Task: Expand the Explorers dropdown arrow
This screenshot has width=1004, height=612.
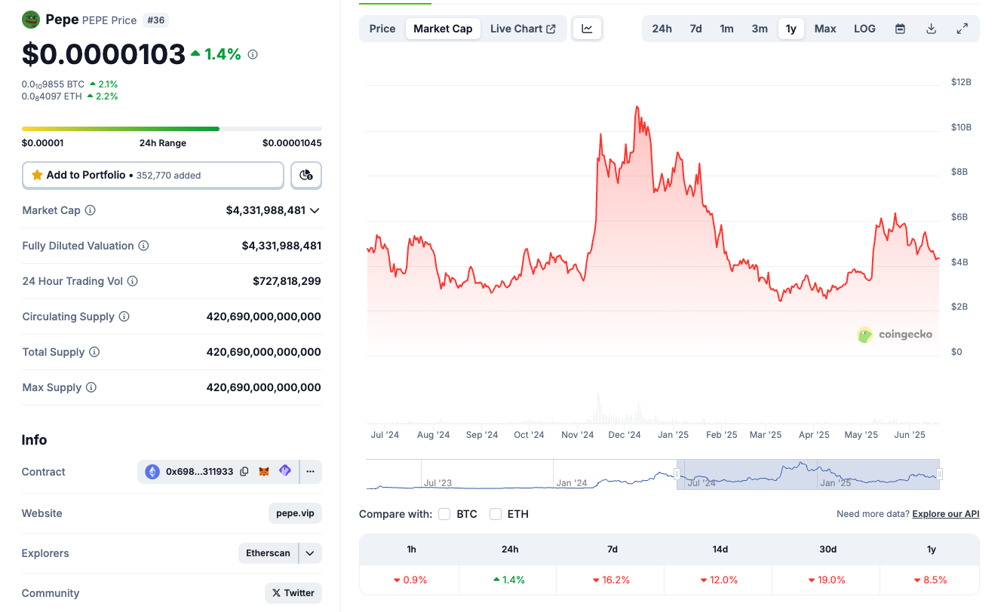Action: [x=310, y=553]
